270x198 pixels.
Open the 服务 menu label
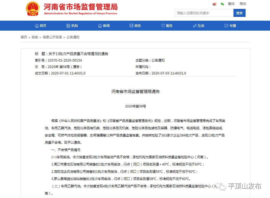click(x=169, y=26)
